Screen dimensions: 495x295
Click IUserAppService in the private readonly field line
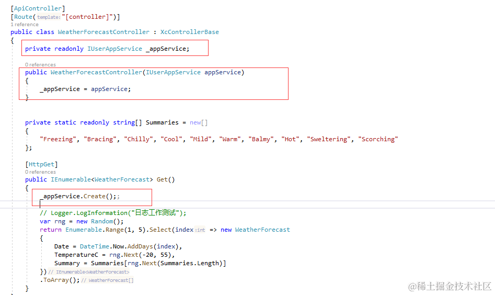(114, 49)
